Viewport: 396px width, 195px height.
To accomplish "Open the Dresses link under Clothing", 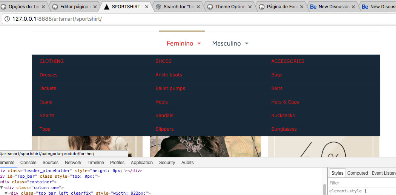I will tap(48, 75).
